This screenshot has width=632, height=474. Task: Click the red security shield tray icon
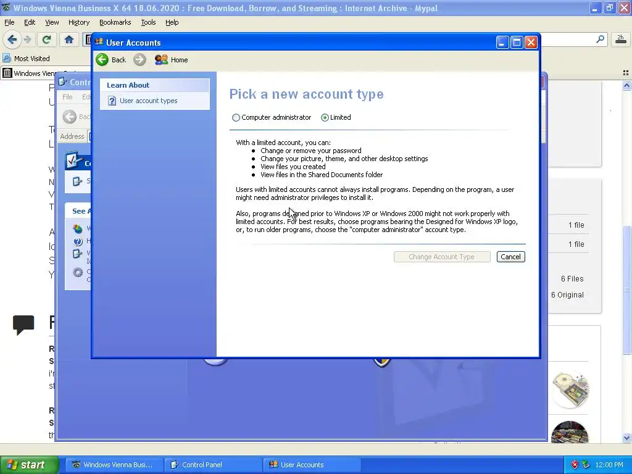(x=575, y=465)
